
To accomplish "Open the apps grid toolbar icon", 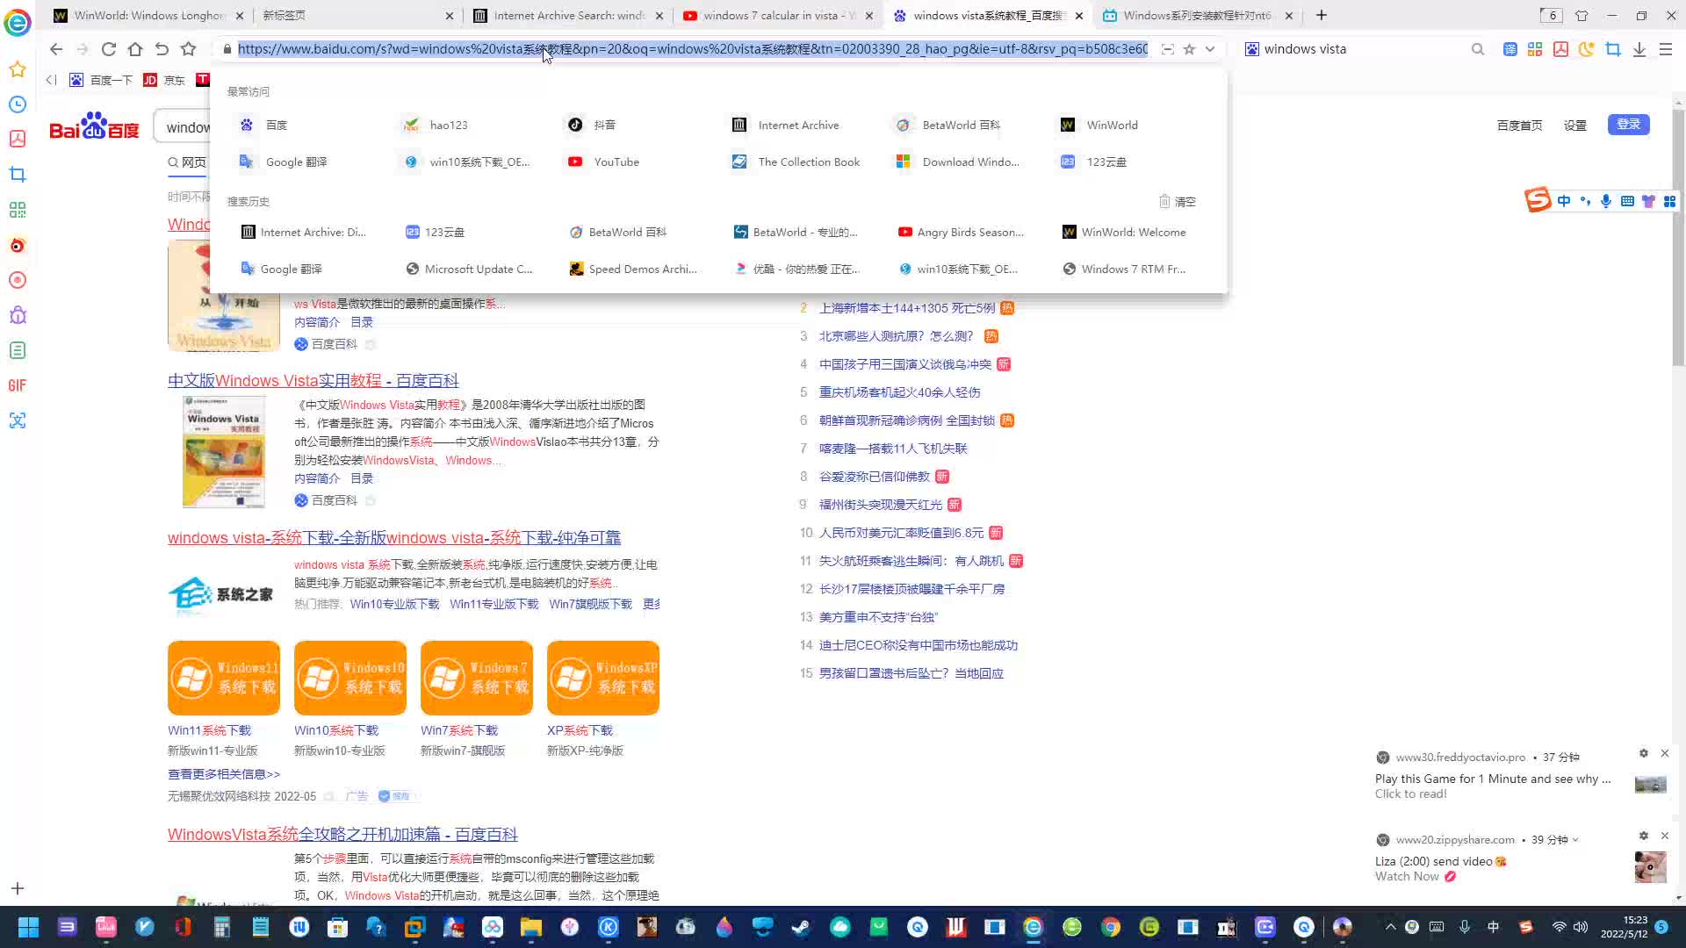I will [x=1535, y=49].
